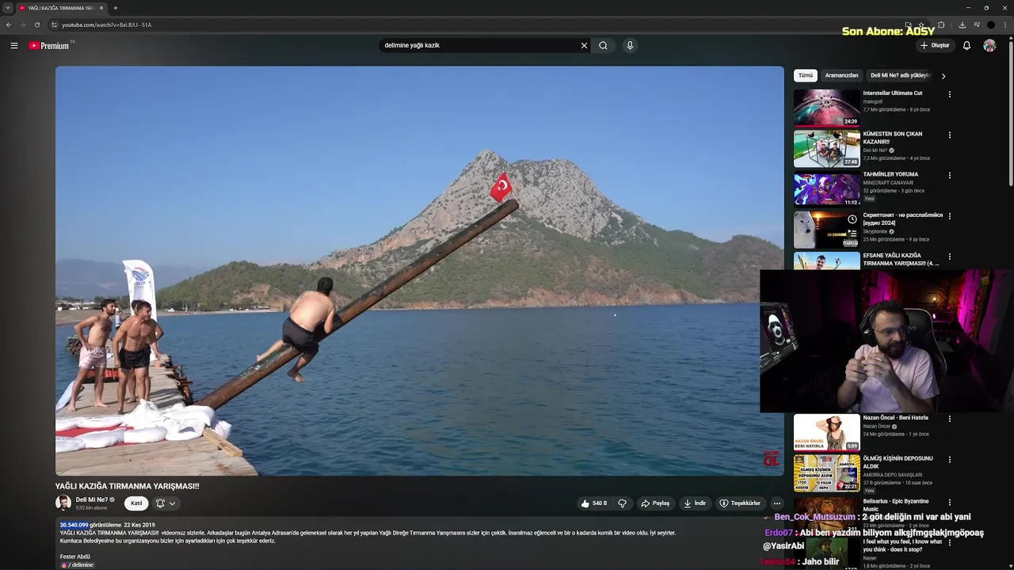
Task: Go forward with the browser forward arrow
Action: pos(22,25)
